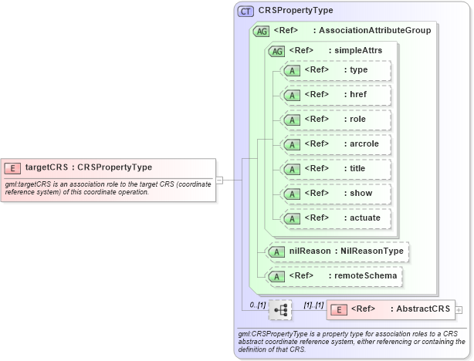Select the type attribute reference
474x361 pixels.
tap(337, 71)
